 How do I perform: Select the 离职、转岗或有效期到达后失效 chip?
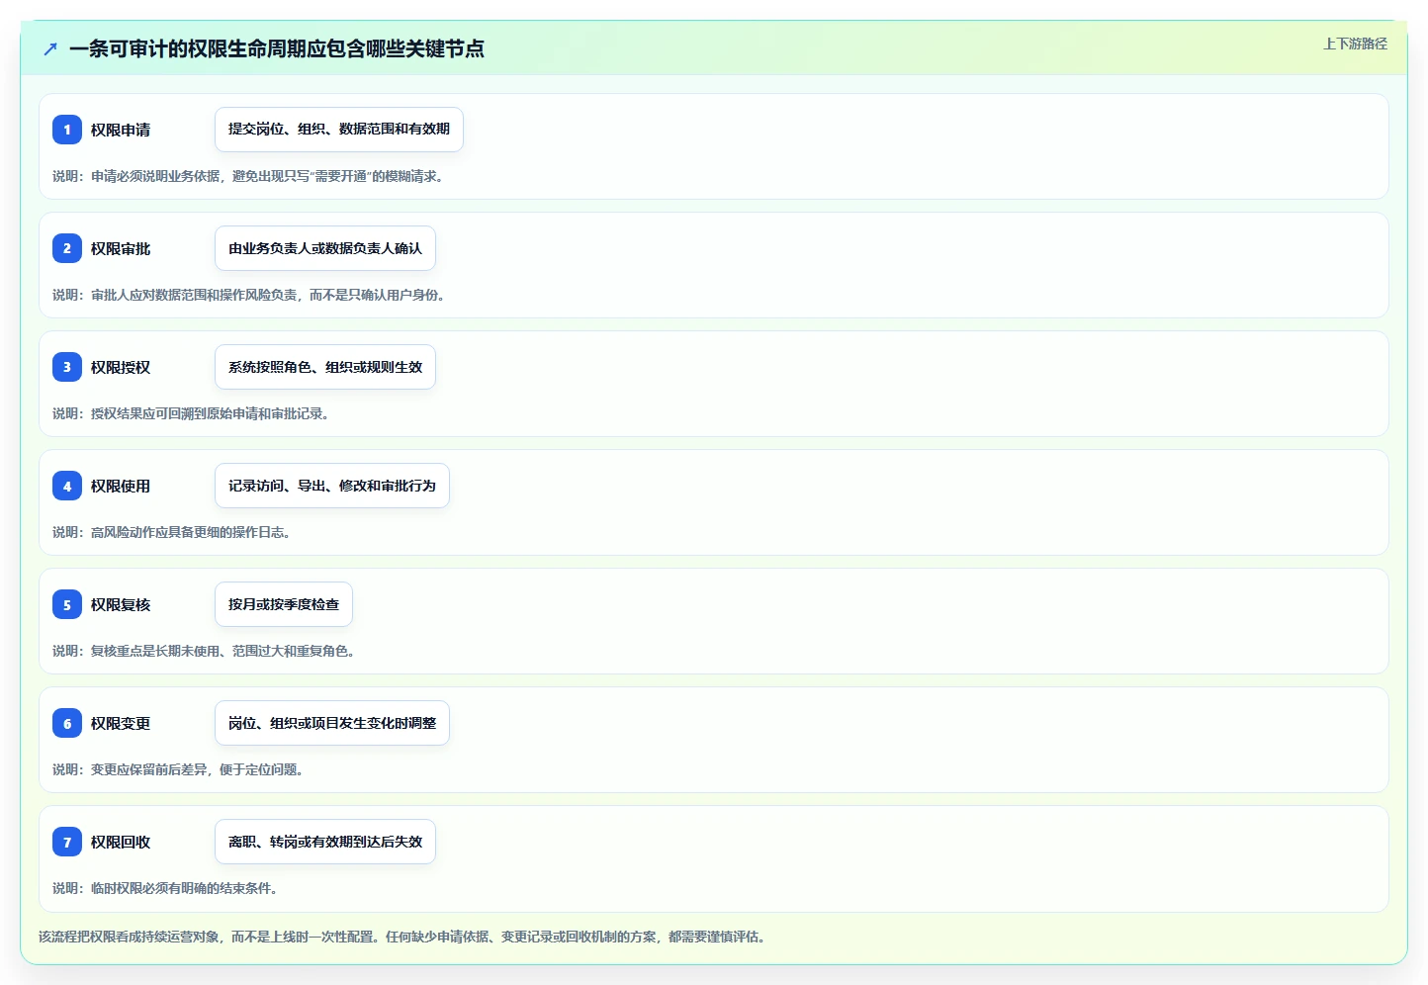[325, 842]
